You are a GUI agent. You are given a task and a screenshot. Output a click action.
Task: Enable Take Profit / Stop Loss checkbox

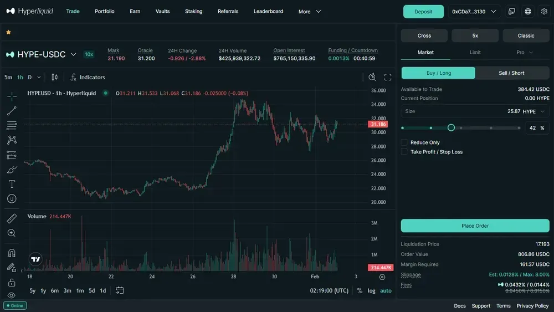(x=404, y=152)
